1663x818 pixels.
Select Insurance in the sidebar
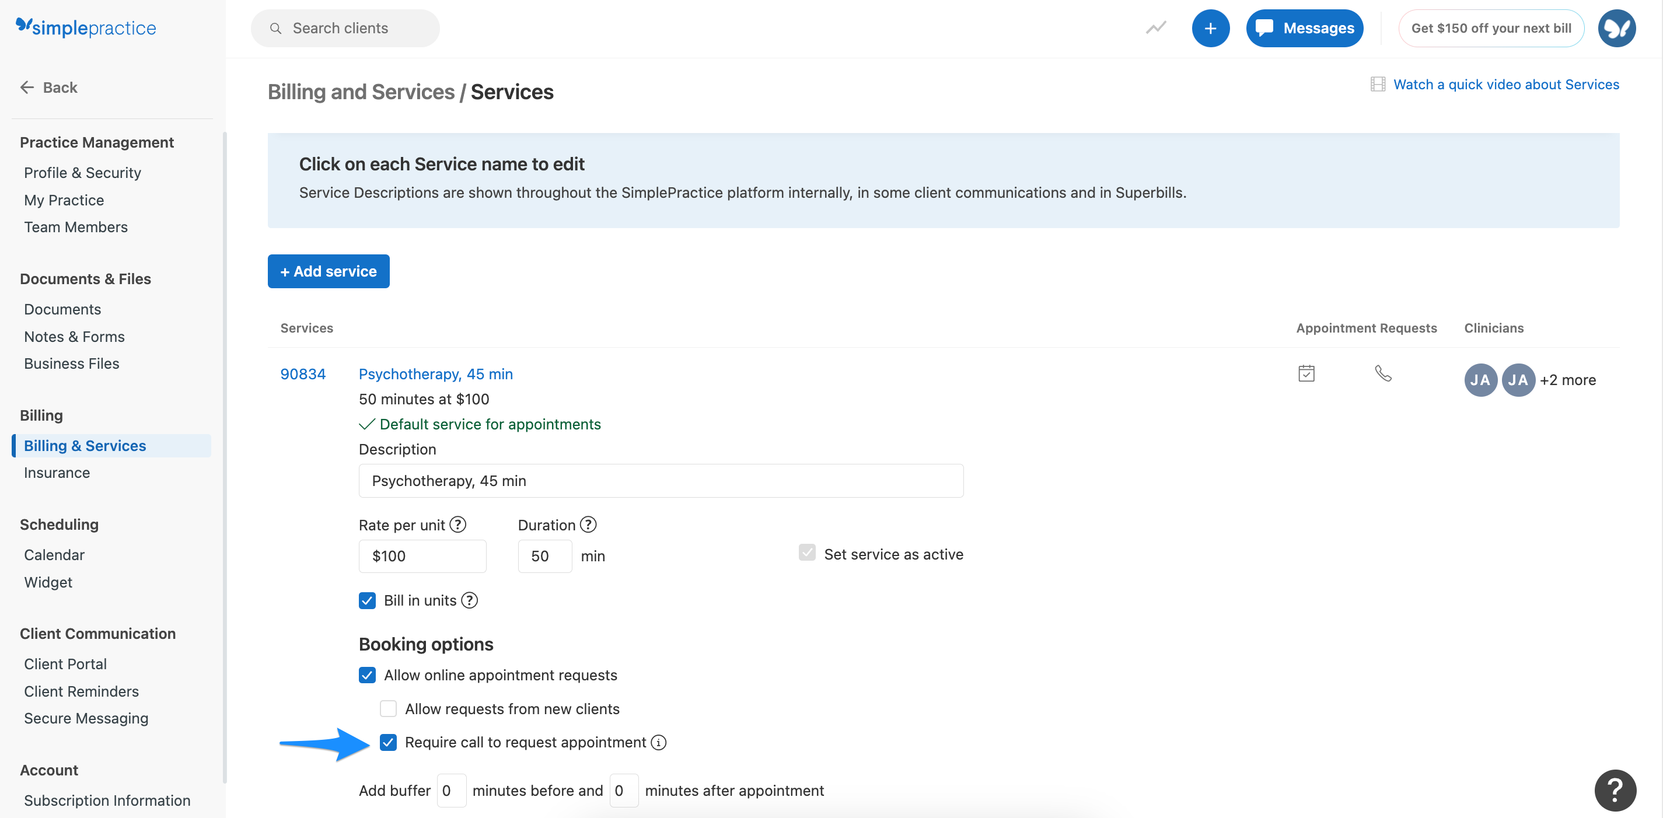(x=57, y=473)
